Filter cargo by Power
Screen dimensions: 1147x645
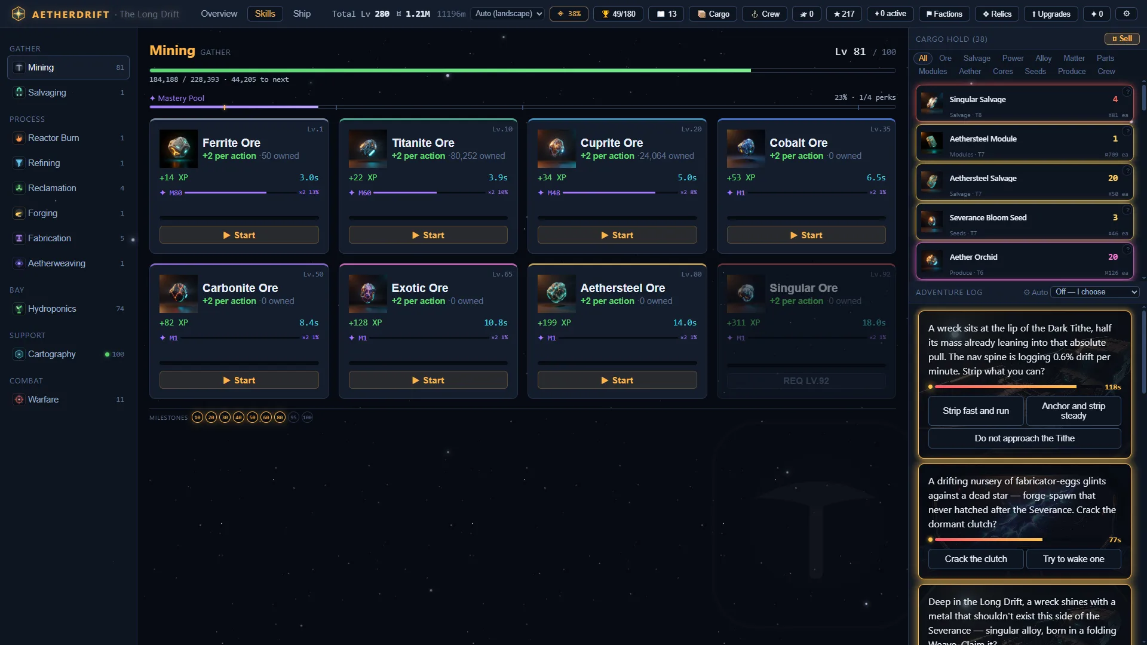click(x=1013, y=58)
